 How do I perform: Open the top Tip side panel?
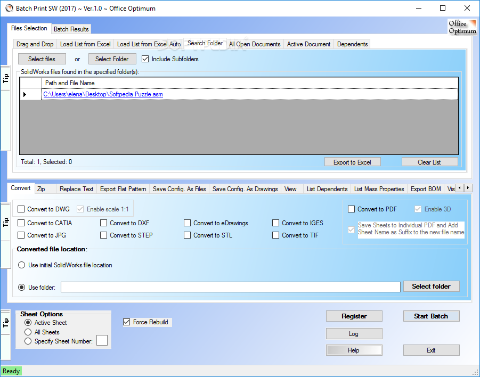(5, 78)
